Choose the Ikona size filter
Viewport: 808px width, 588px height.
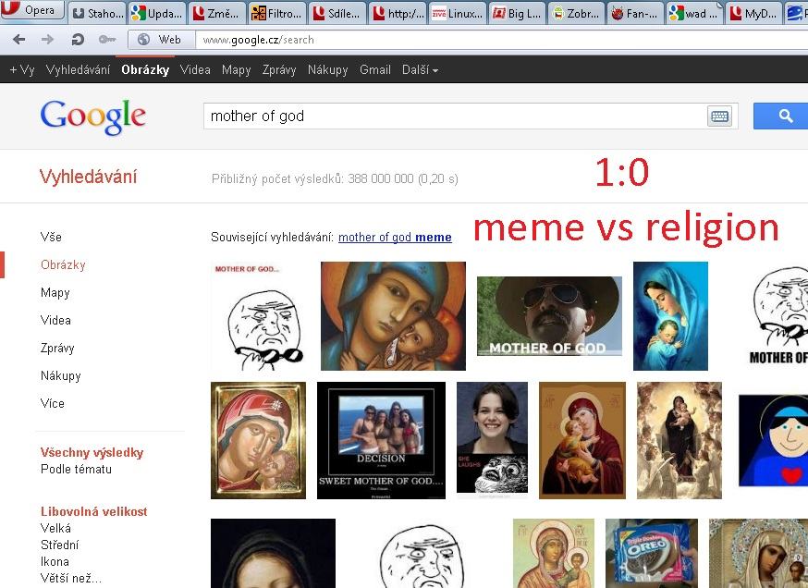pyautogui.click(x=55, y=562)
